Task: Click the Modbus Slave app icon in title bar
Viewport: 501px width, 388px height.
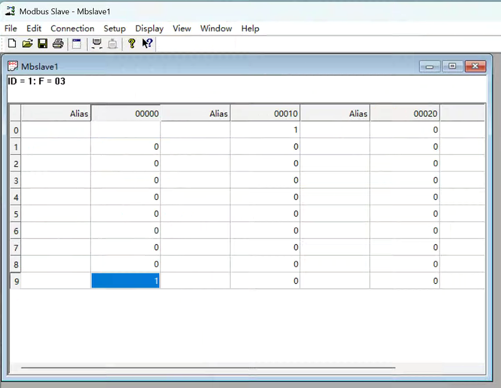Action: 10,11
